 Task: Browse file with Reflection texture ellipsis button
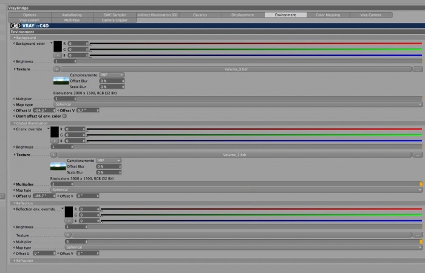[x=418, y=235]
